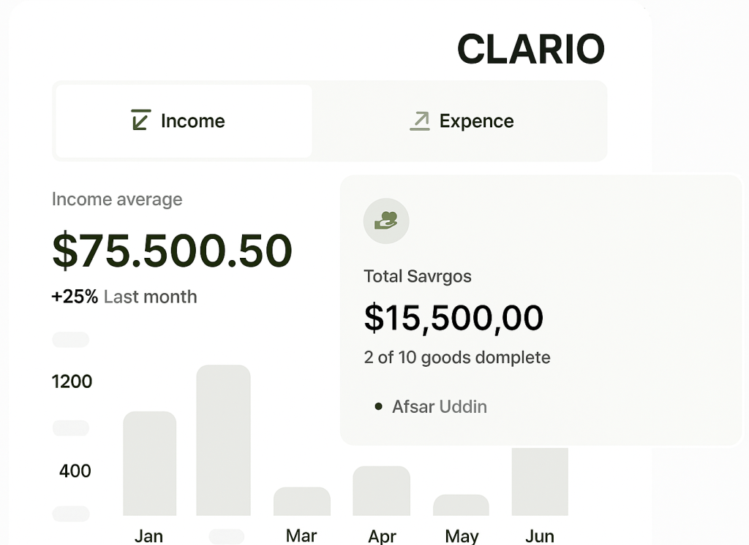Click the 400 axis label

(75, 471)
